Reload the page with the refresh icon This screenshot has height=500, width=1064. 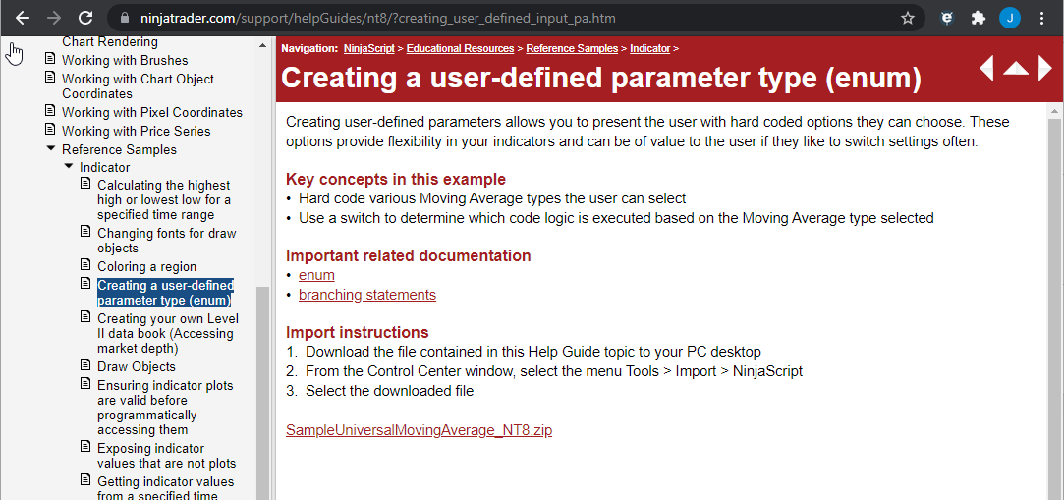(x=85, y=18)
